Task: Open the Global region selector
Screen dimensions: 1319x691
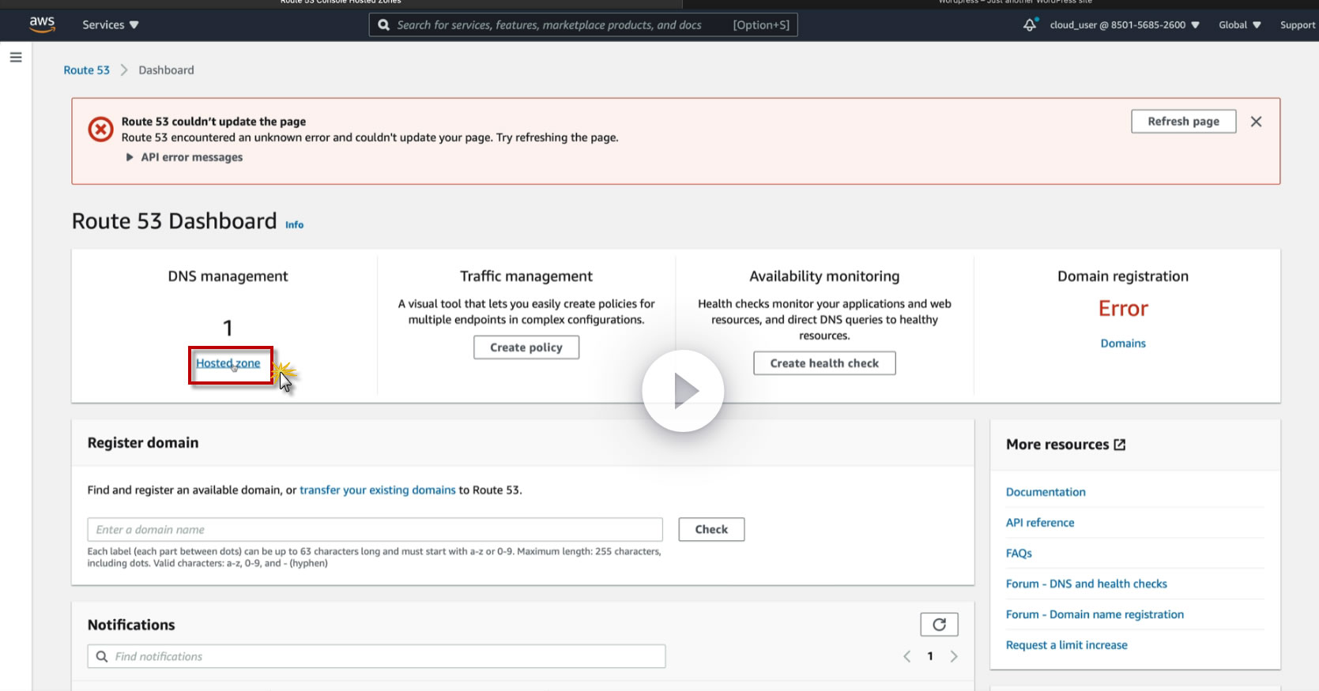Action: coord(1240,24)
